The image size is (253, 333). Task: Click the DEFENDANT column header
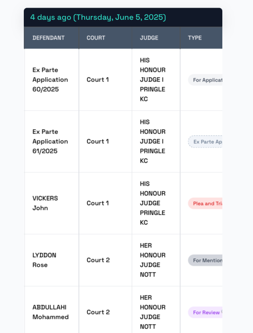pos(48,38)
